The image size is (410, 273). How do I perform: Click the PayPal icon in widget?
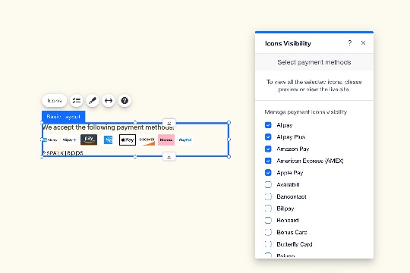pyautogui.click(x=185, y=140)
